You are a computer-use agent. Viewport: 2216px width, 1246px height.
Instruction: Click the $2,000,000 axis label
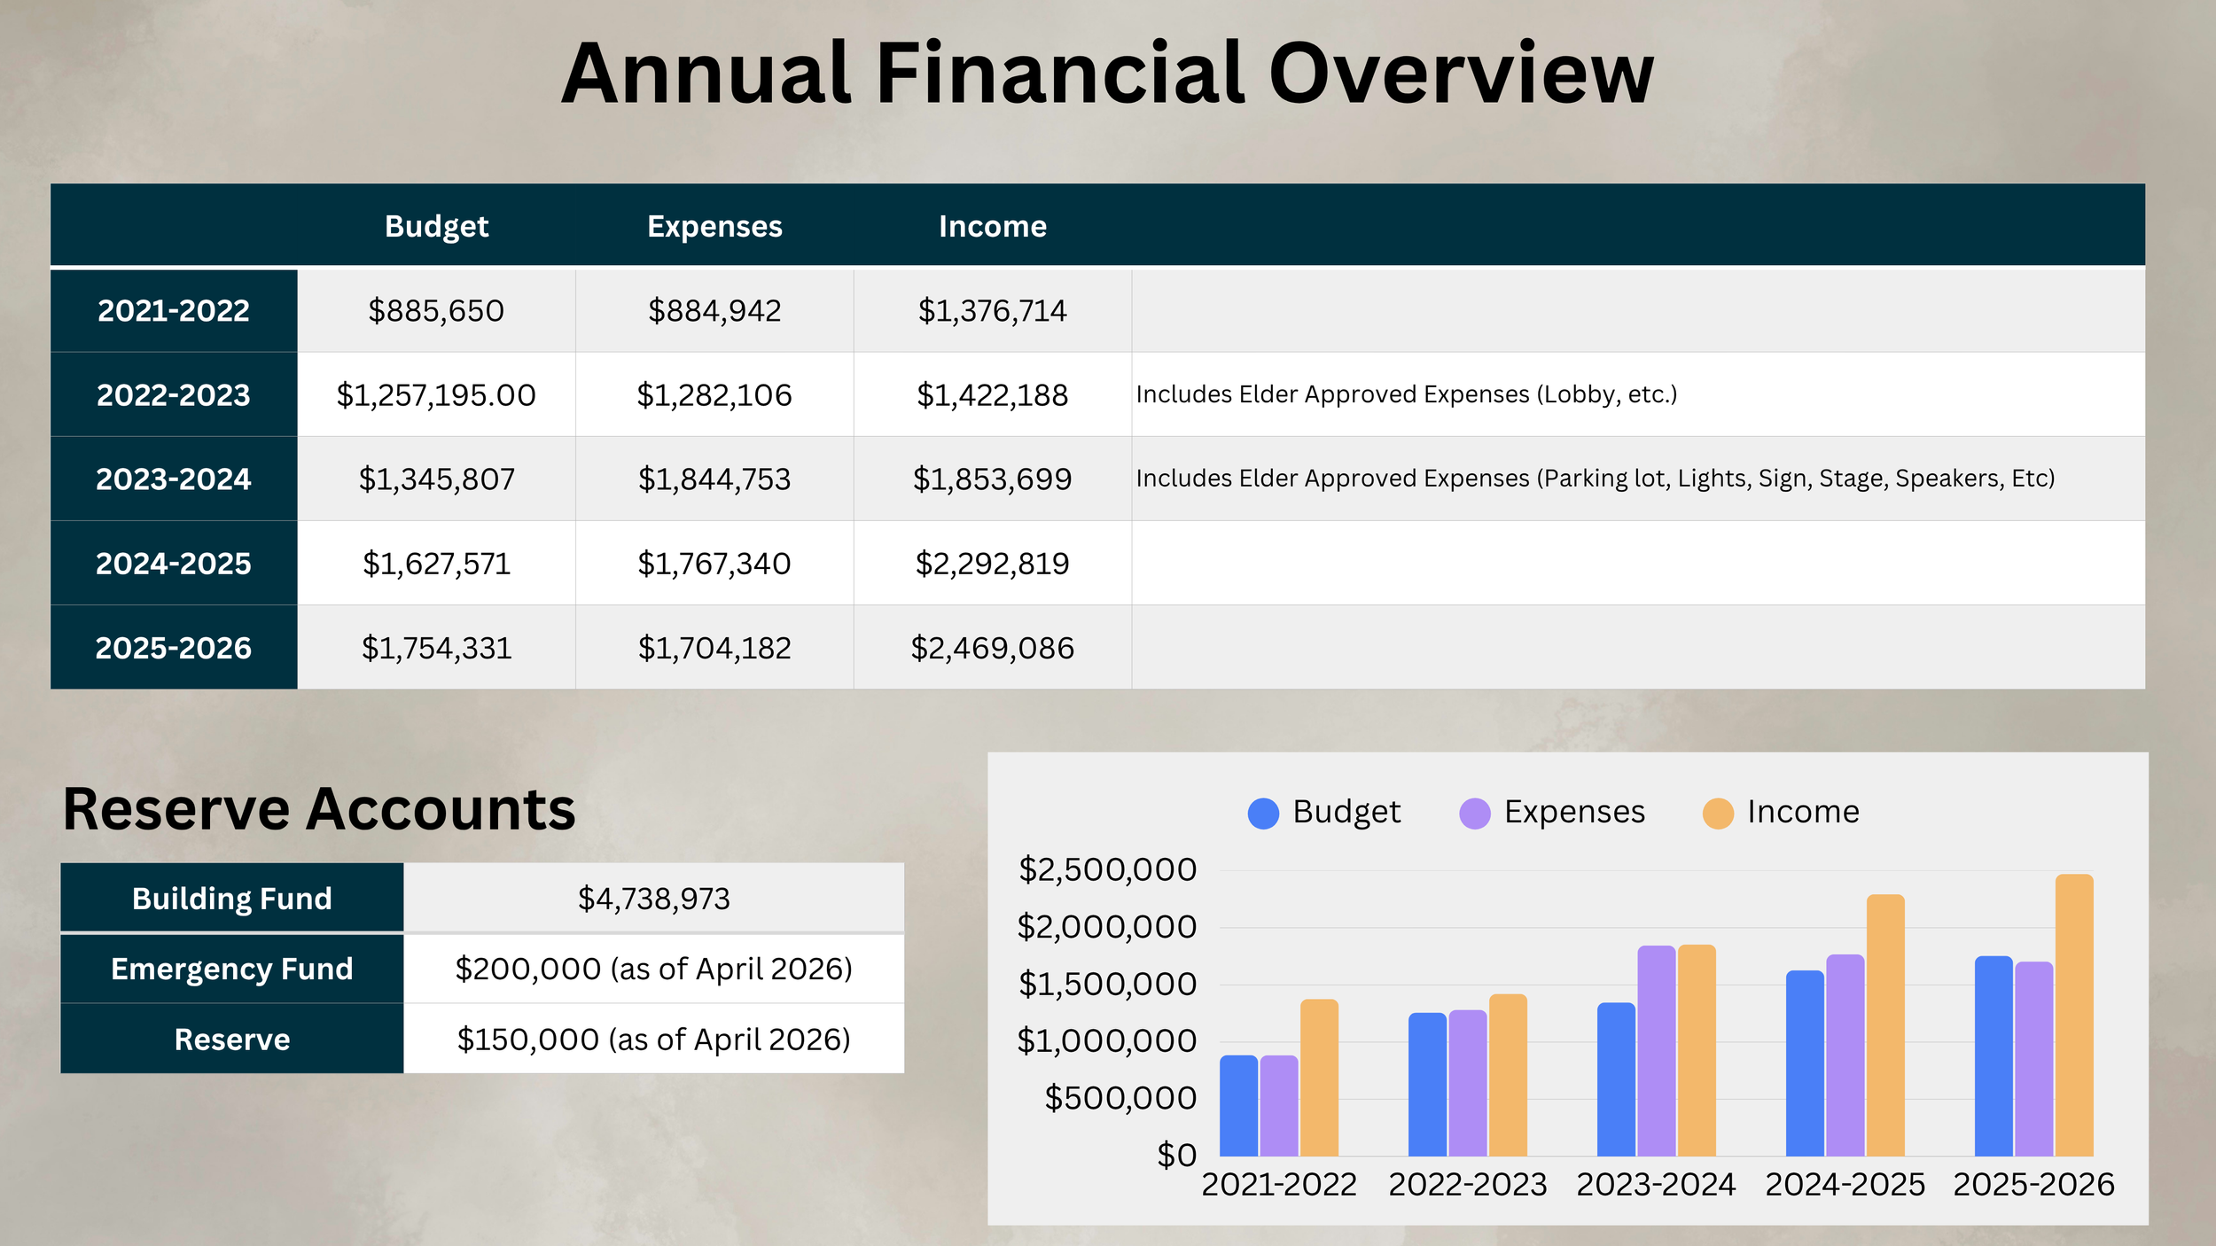point(1107,928)
